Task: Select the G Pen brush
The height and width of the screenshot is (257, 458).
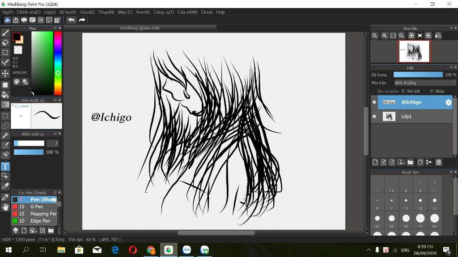Action: click(x=34, y=207)
